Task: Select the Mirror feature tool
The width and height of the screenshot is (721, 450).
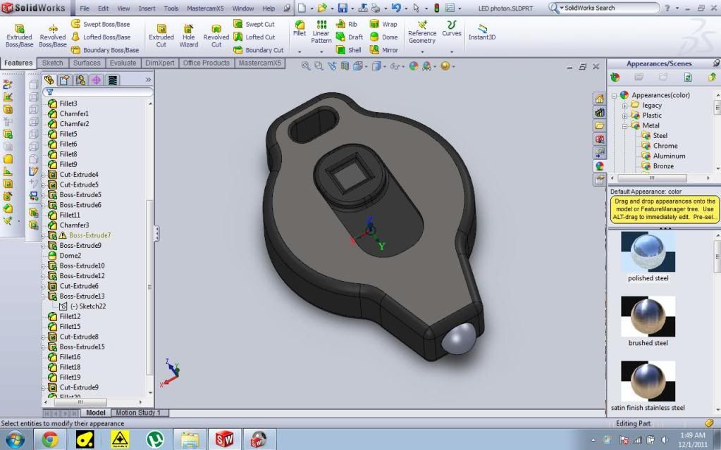Action: (384, 49)
